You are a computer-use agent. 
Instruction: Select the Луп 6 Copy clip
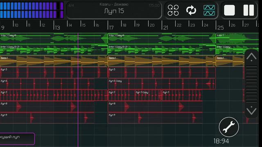[162, 84]
